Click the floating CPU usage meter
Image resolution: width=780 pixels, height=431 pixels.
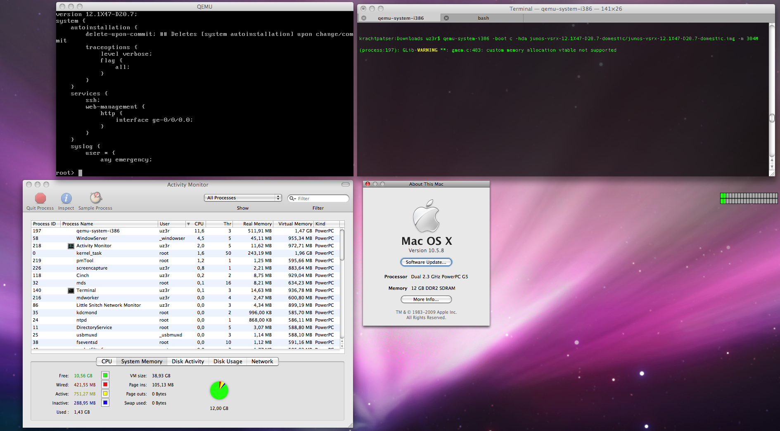[x=749, y=198]
